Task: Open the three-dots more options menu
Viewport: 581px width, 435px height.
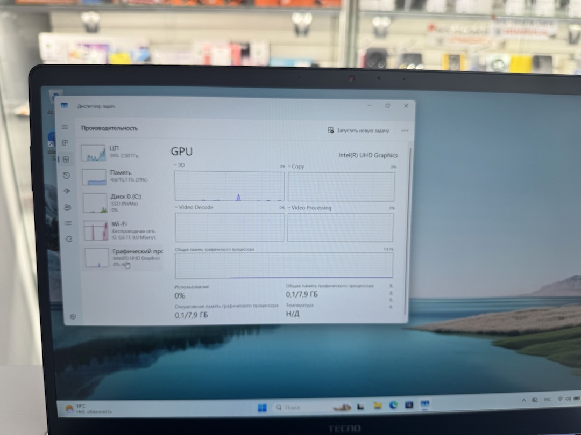Action: coord(405,130)
